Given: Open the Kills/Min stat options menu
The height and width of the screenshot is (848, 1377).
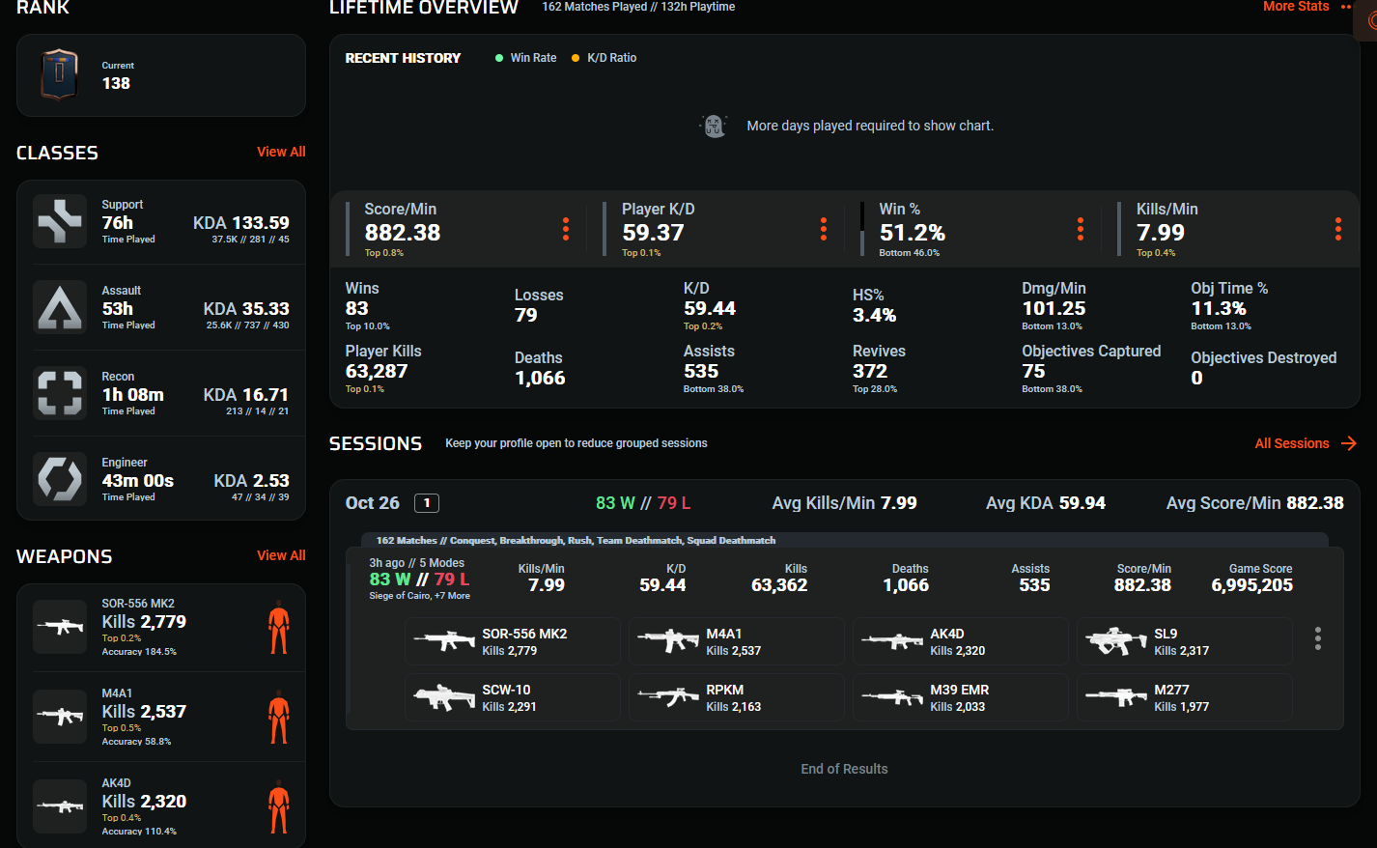Looking at the screenshot, I should 1337,229.
